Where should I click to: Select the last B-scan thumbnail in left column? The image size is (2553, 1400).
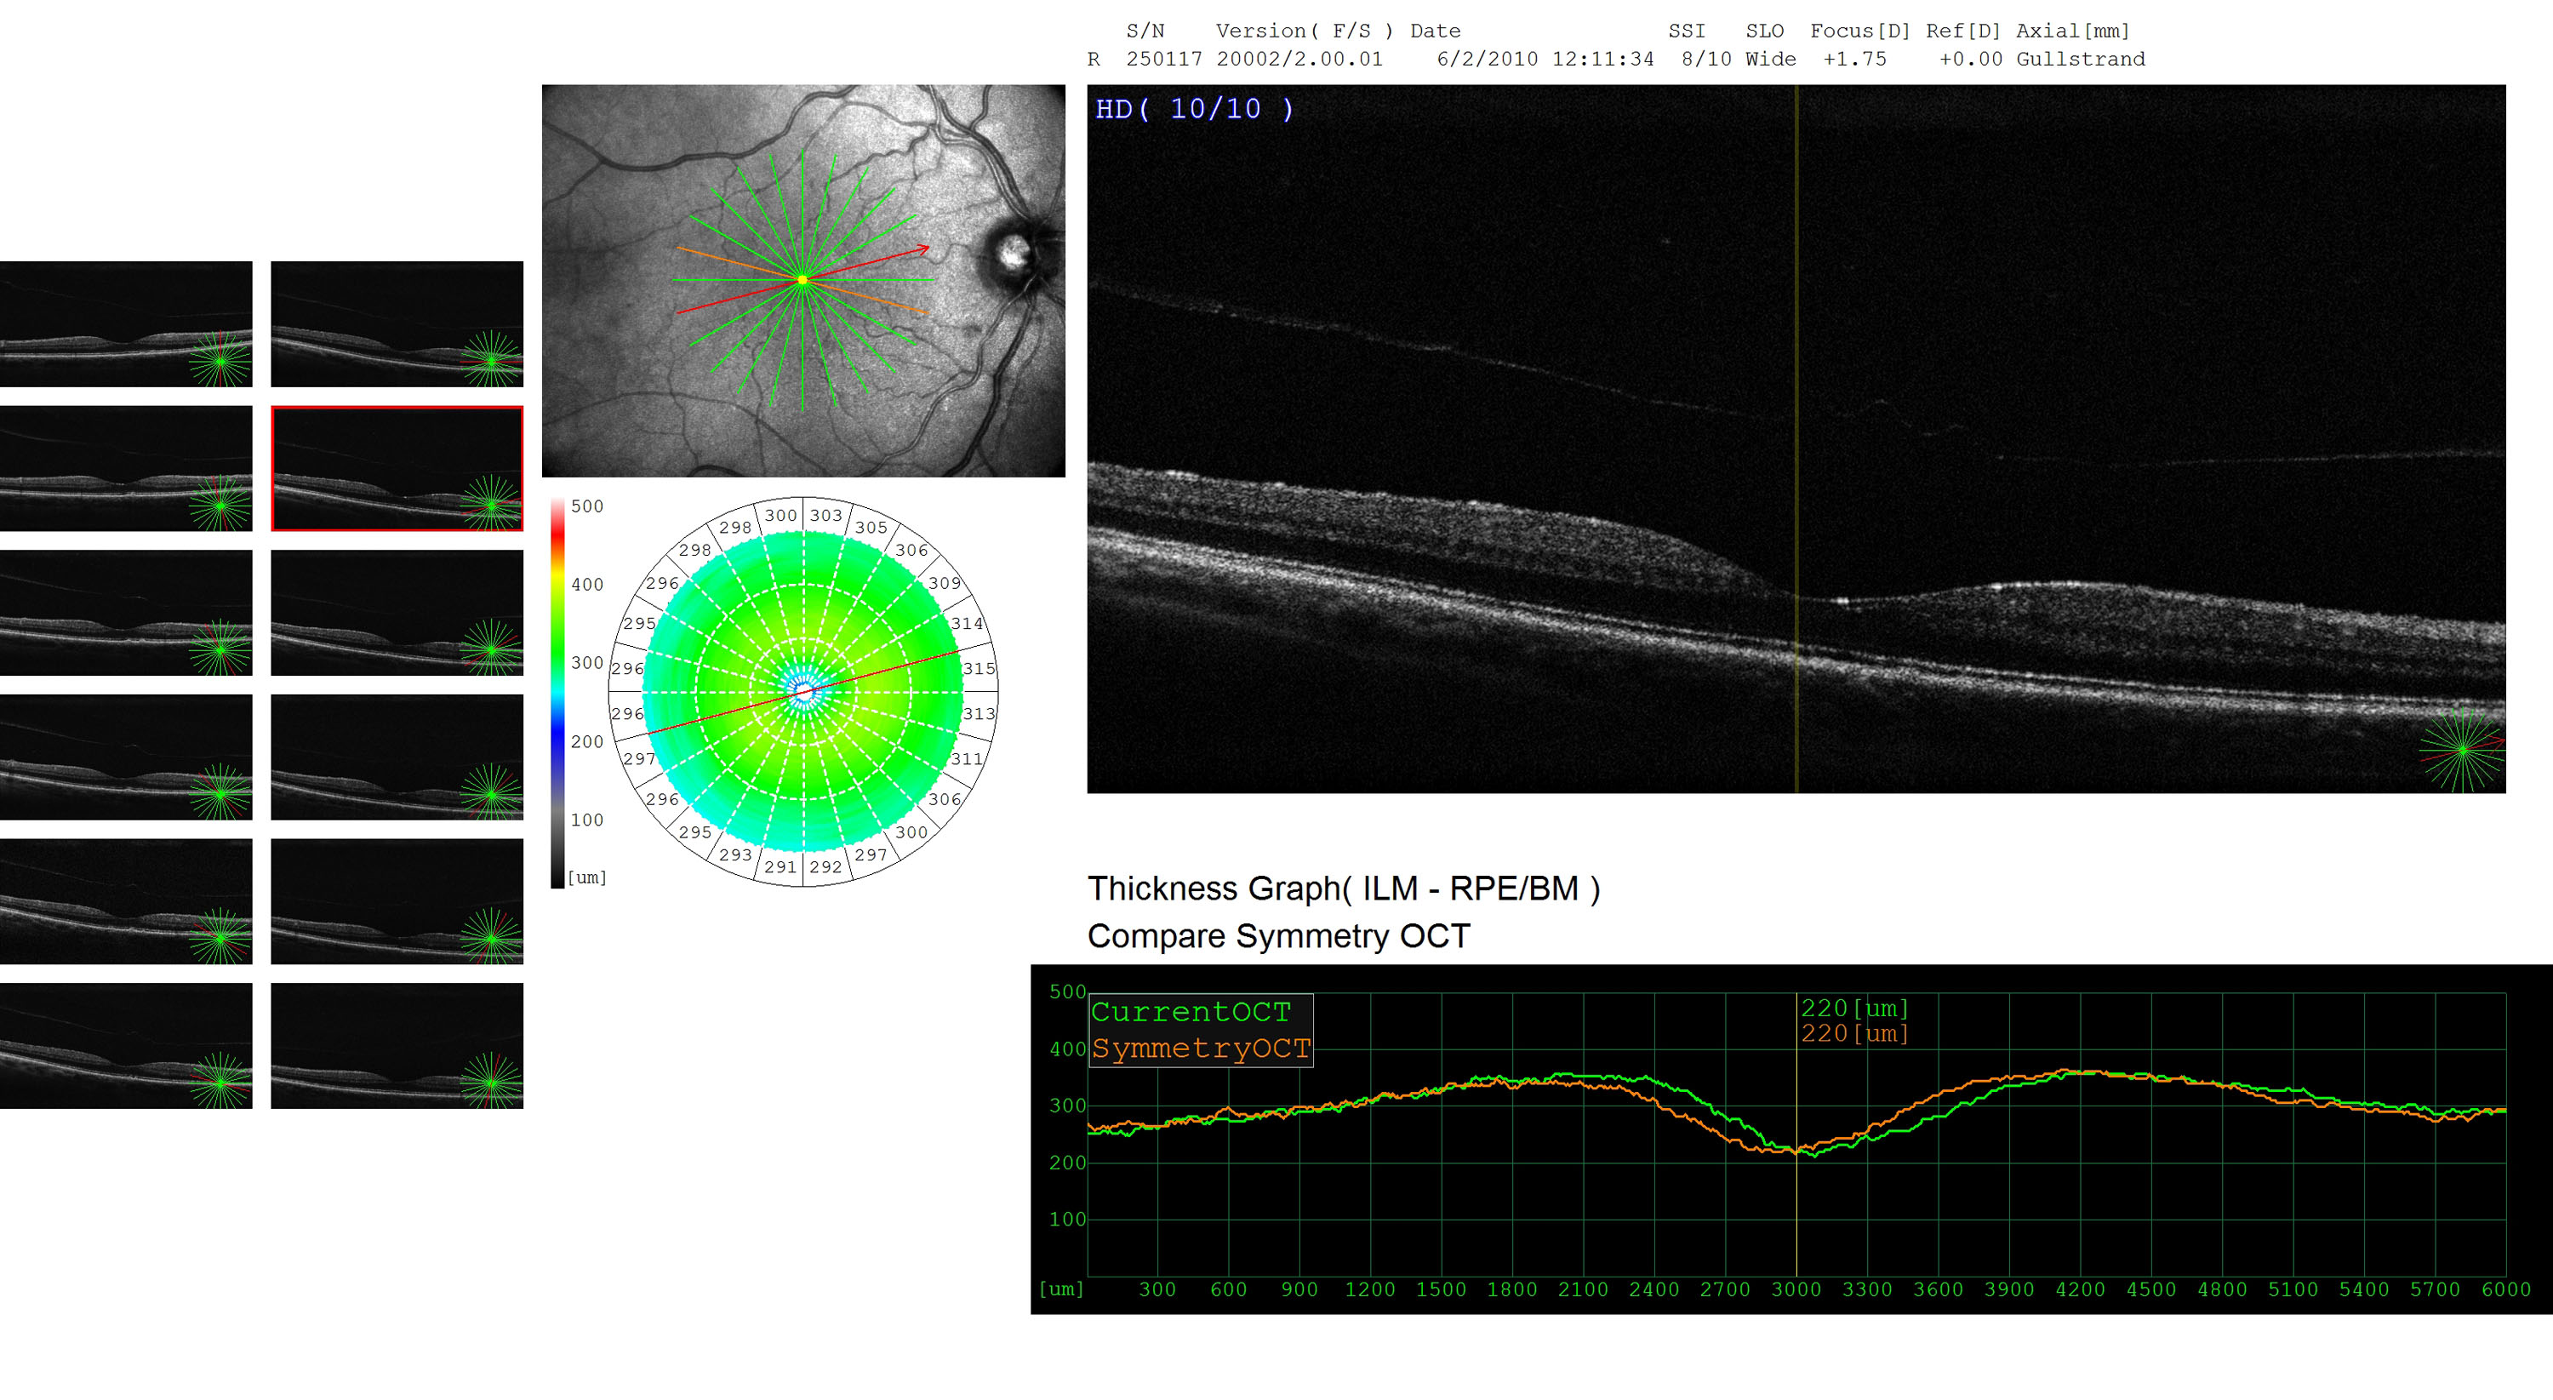coord(126,1046)
